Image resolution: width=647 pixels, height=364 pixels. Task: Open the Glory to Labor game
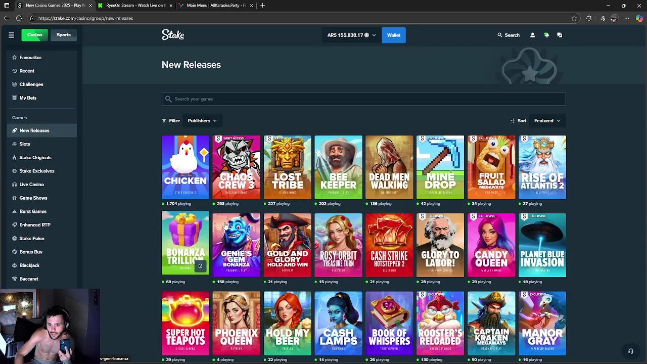point(440,245)
